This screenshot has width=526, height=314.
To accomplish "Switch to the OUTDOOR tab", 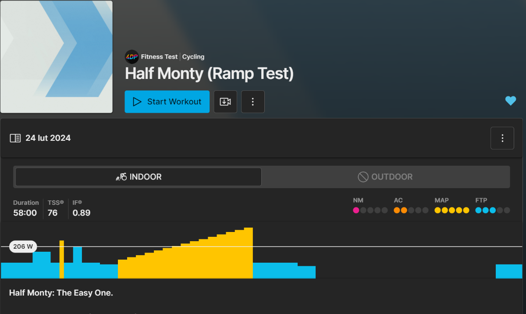I will [385, 177].
